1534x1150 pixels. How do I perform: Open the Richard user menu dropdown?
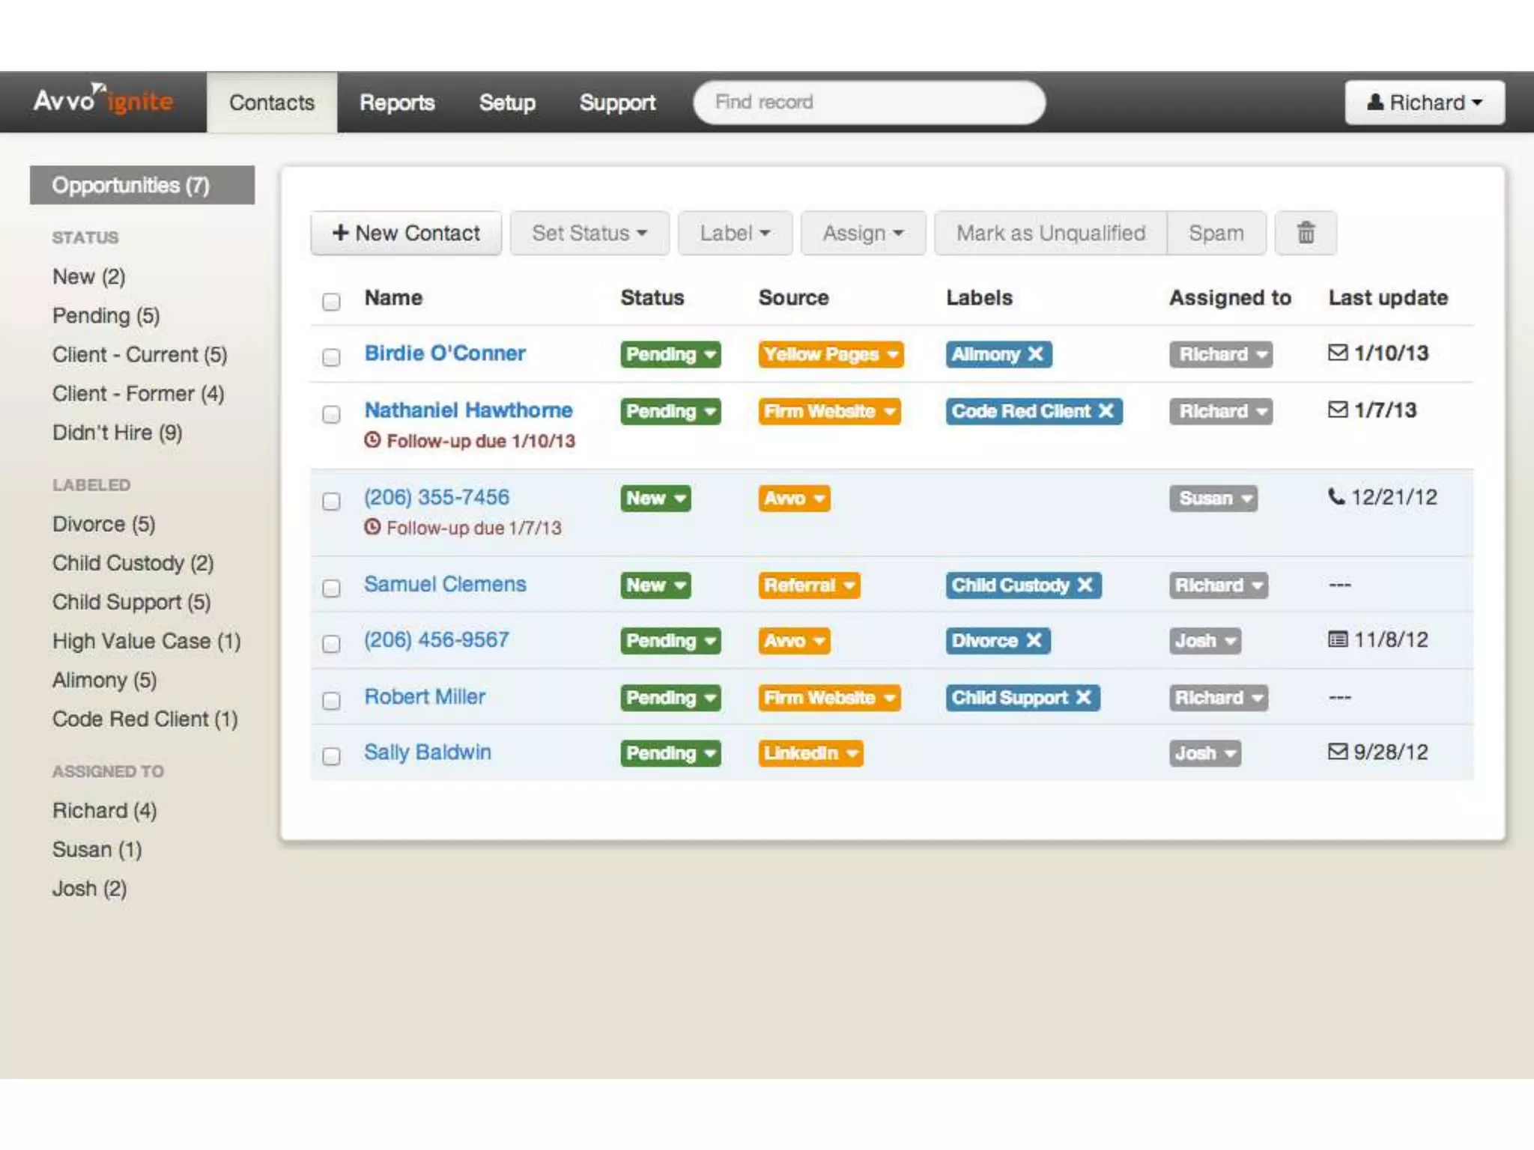click(1424, 102)
